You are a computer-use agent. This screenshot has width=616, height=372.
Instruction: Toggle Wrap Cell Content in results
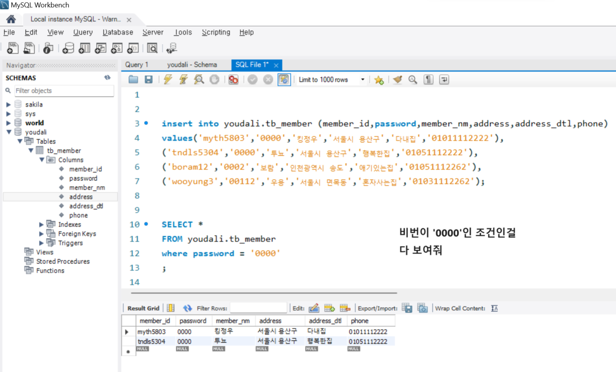point(494,308)
